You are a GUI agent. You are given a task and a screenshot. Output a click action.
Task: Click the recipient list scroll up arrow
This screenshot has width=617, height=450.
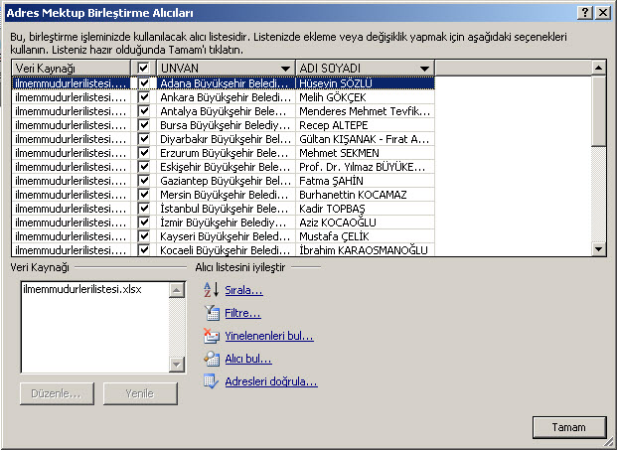click(x=598, y=68)
